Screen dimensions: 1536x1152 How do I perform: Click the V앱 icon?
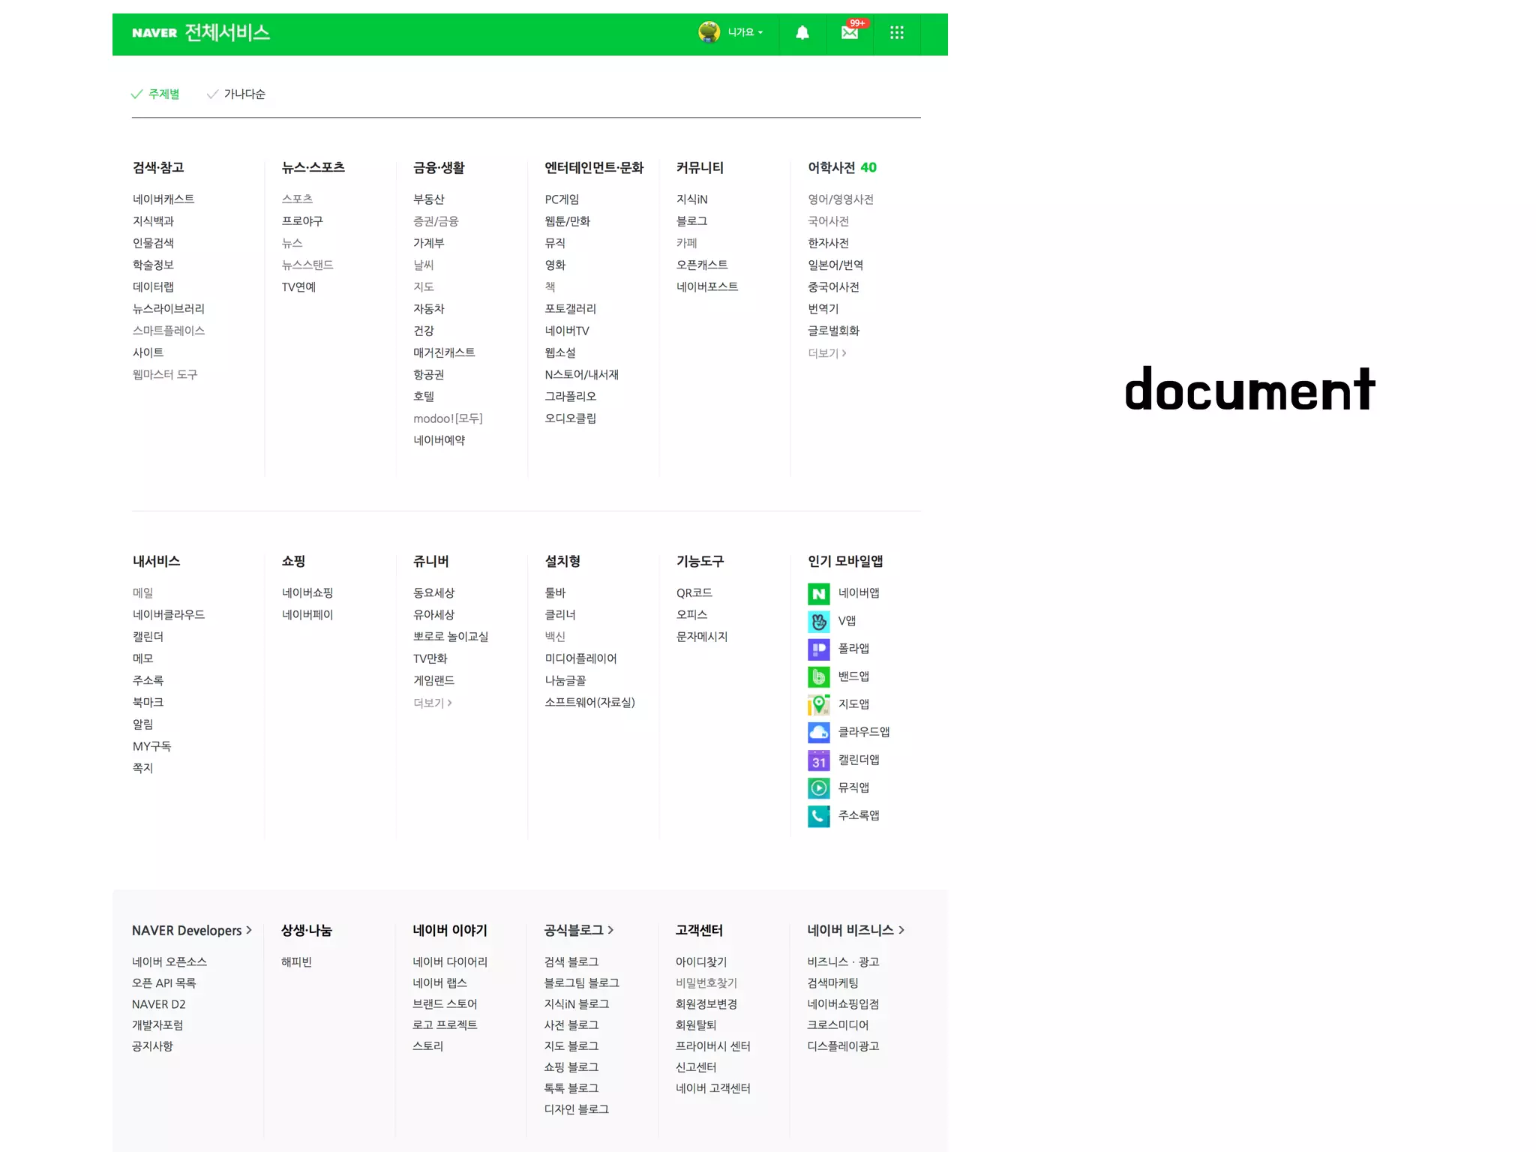pos(818,622)
